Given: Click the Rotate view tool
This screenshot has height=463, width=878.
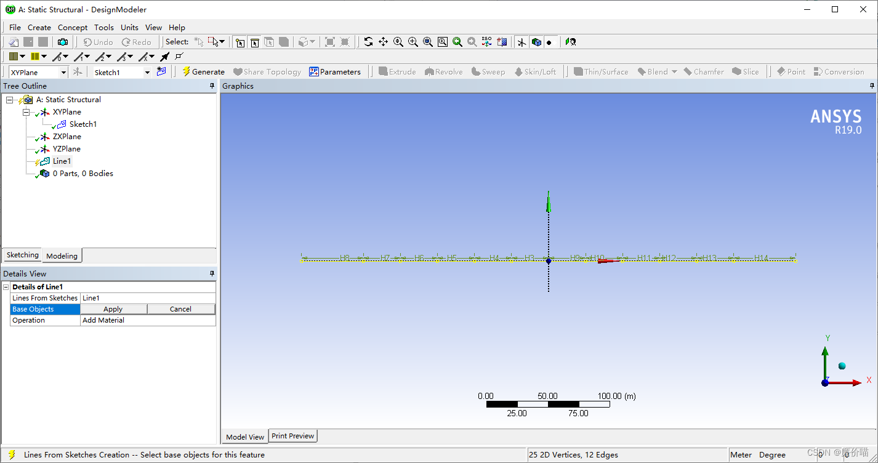Looking at the screenshot, I should (368, 42).
